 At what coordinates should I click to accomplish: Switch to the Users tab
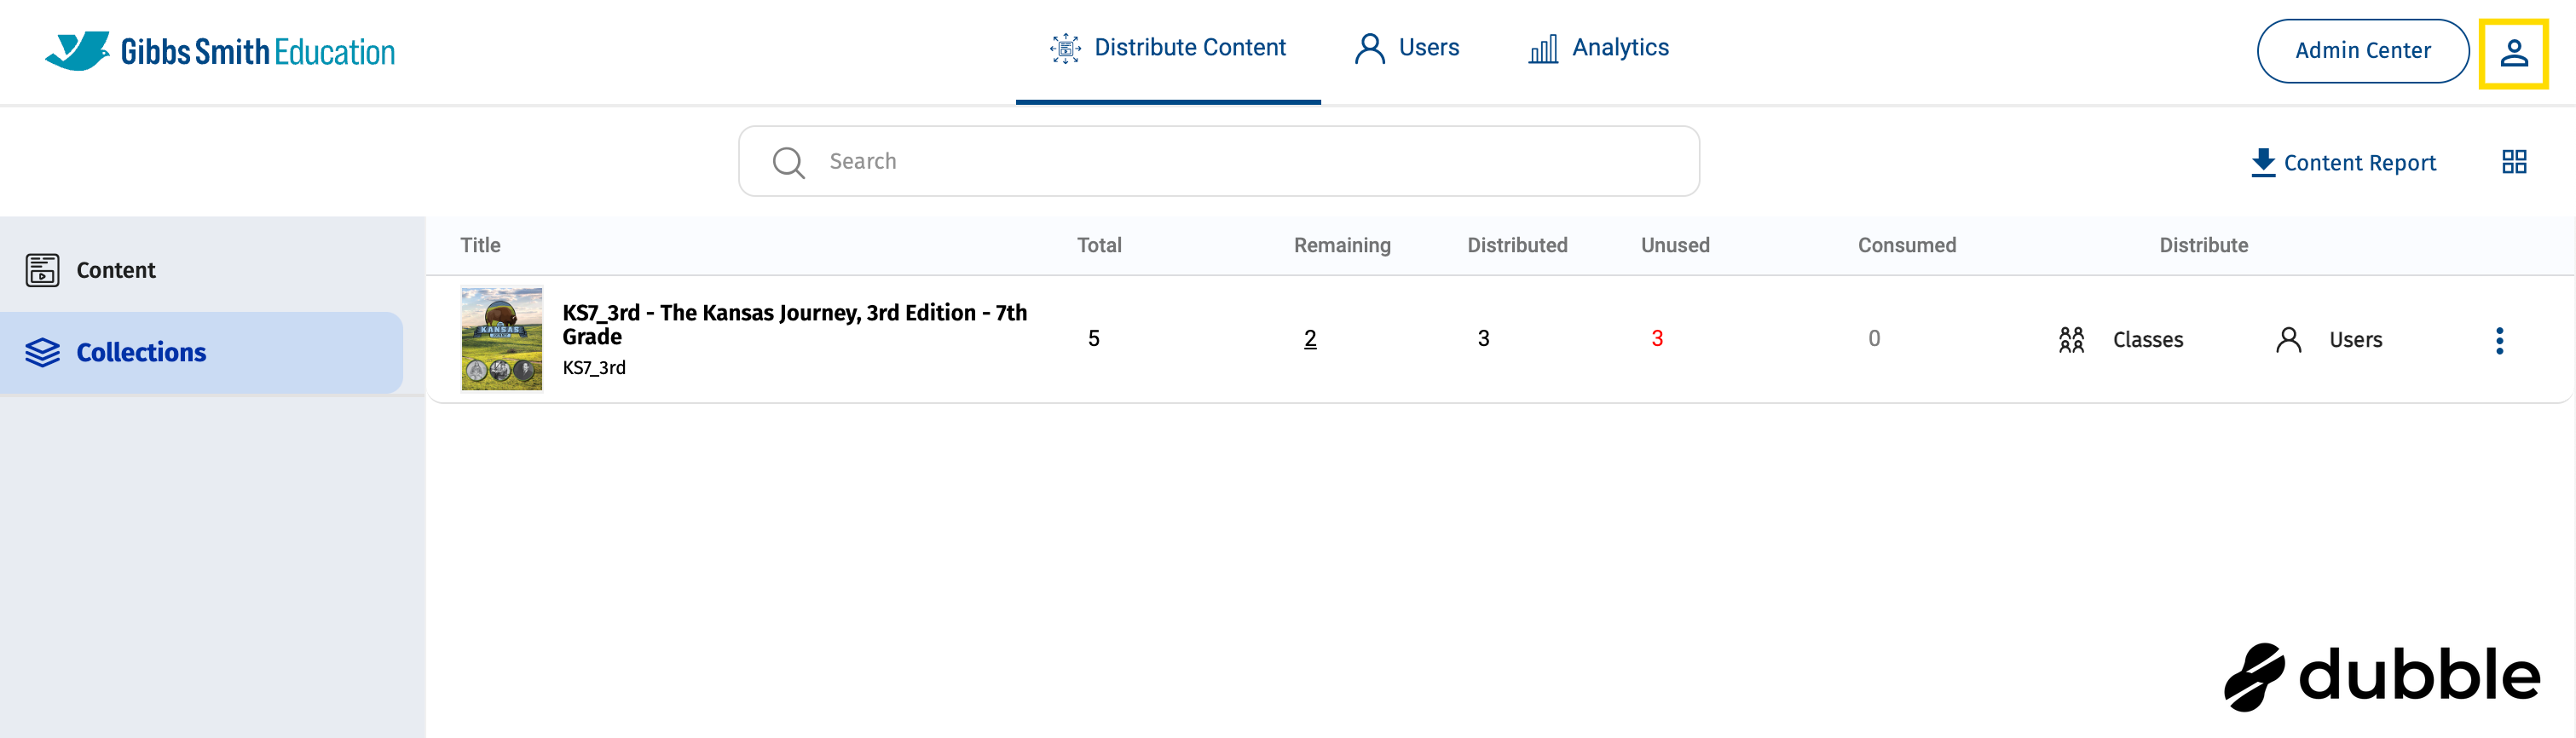pos(1407,48)
